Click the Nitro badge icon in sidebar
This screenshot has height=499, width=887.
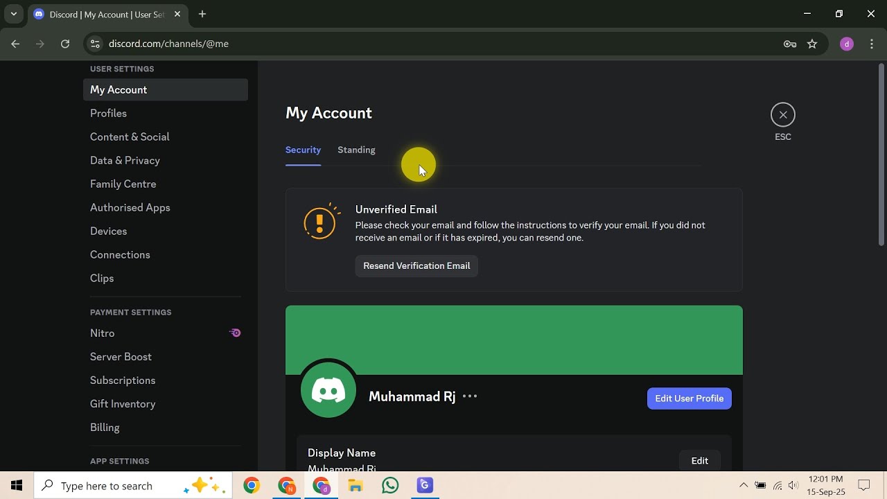pyautogui.click(x=236, y=333)
